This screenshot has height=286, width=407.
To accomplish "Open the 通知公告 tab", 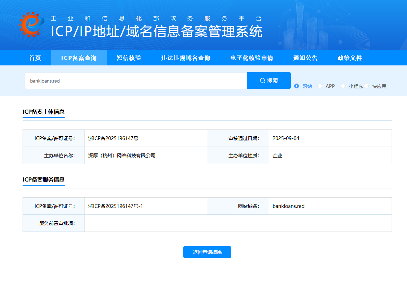I will pos(305,58).
